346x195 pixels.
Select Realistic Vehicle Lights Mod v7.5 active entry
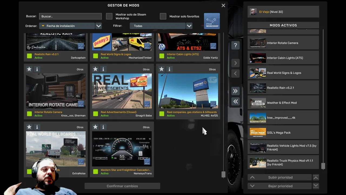pyautogui.click(x=283, y=148)
